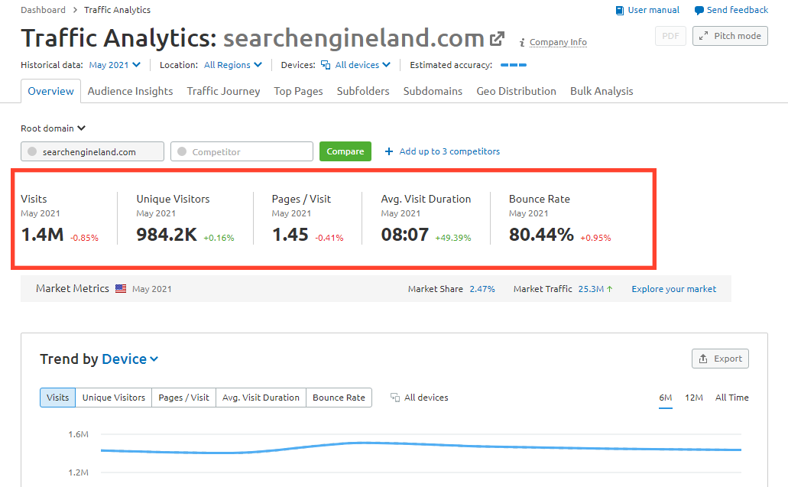Click the PDF button

coord(670,36)
